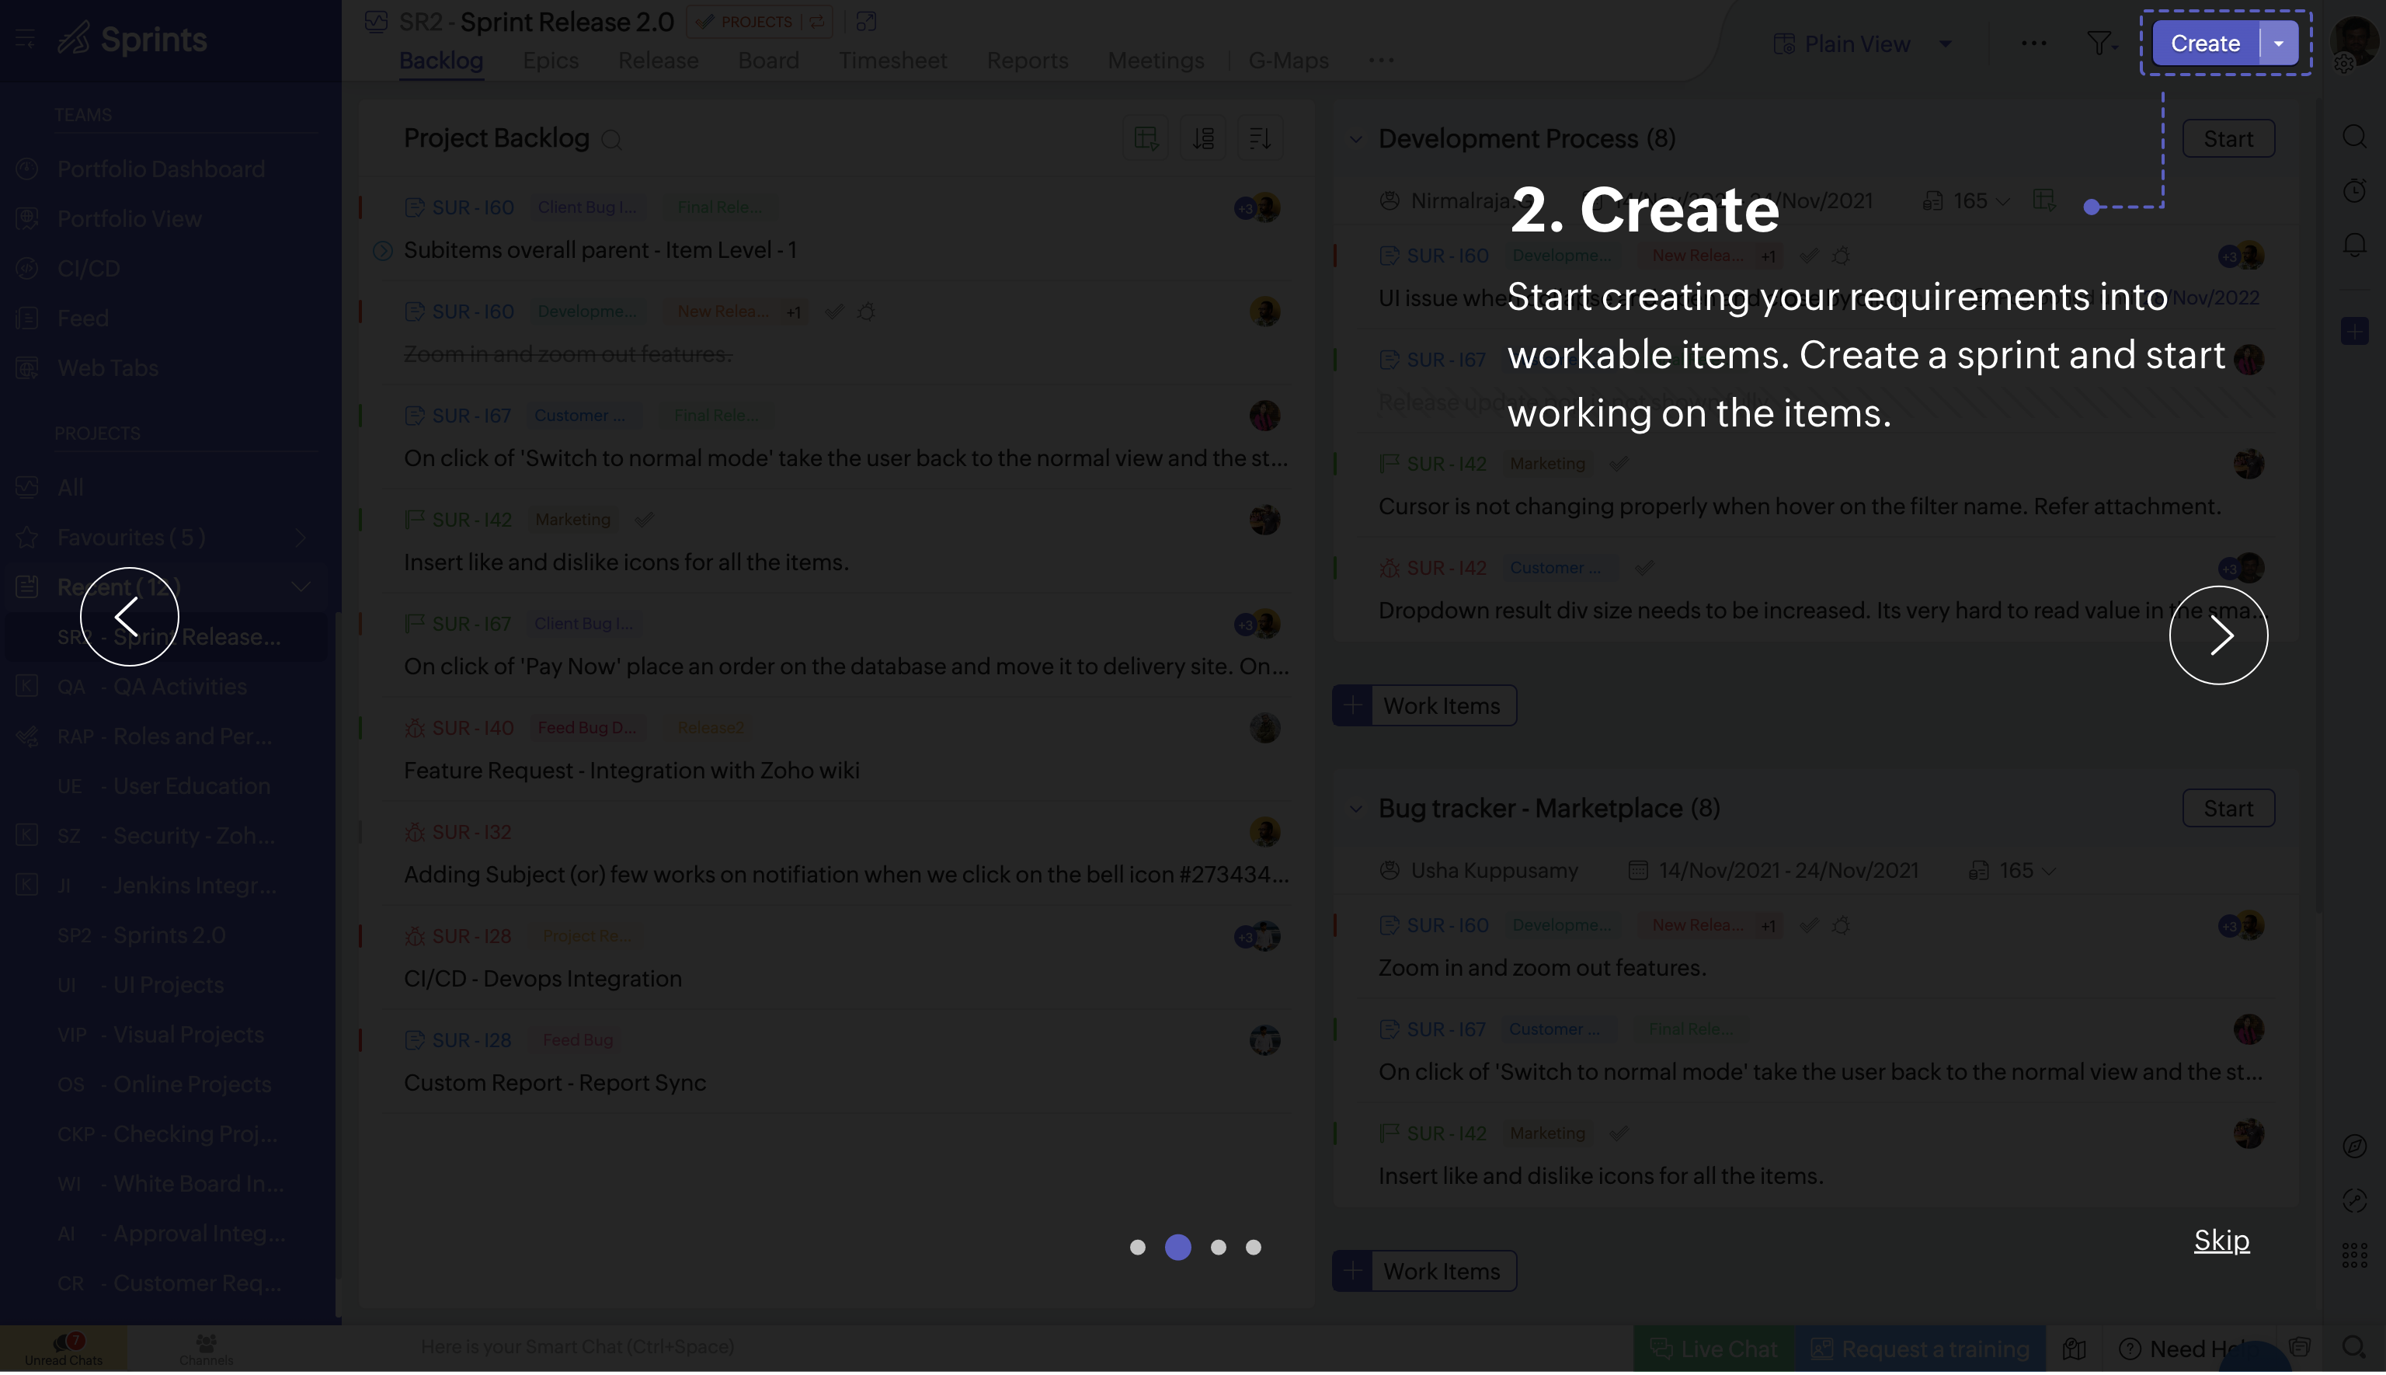This screenshot has width=2386, height=1375.
Task: Start the Bug tracker - Marketplace sprint
Action: (2229, 809)
